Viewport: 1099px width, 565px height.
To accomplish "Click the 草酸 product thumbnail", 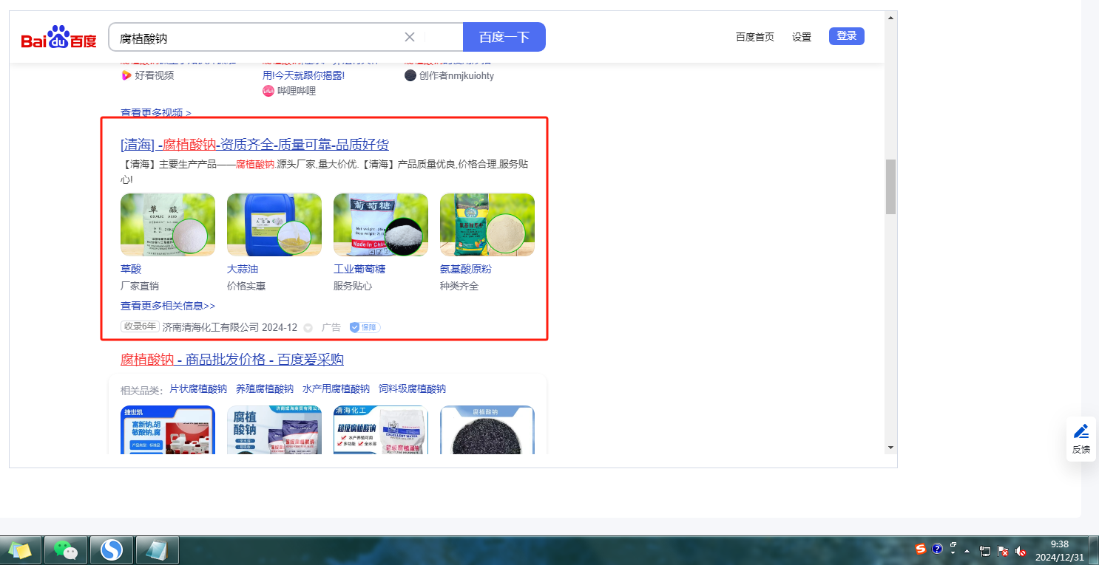I will click(x=168, y=225).
